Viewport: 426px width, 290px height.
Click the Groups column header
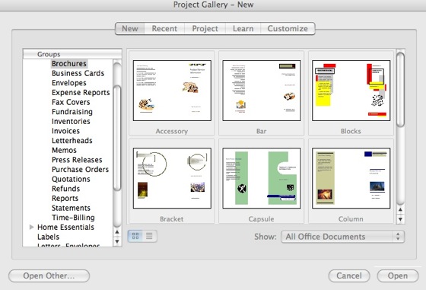(72, 54)
